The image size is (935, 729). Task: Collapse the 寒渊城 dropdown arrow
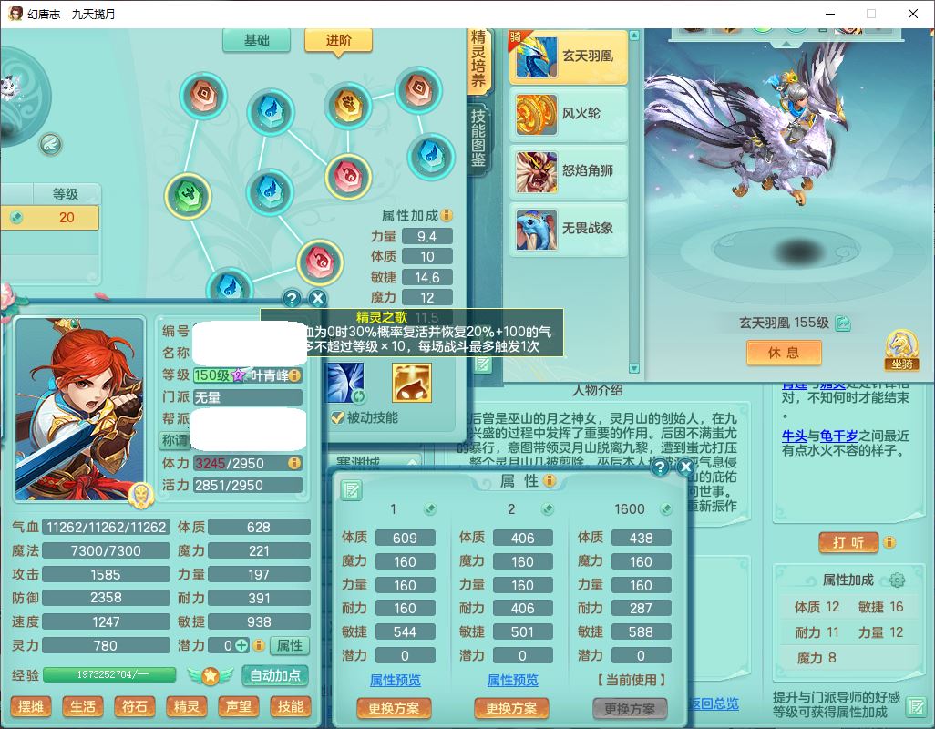click(x=412, y=463)
